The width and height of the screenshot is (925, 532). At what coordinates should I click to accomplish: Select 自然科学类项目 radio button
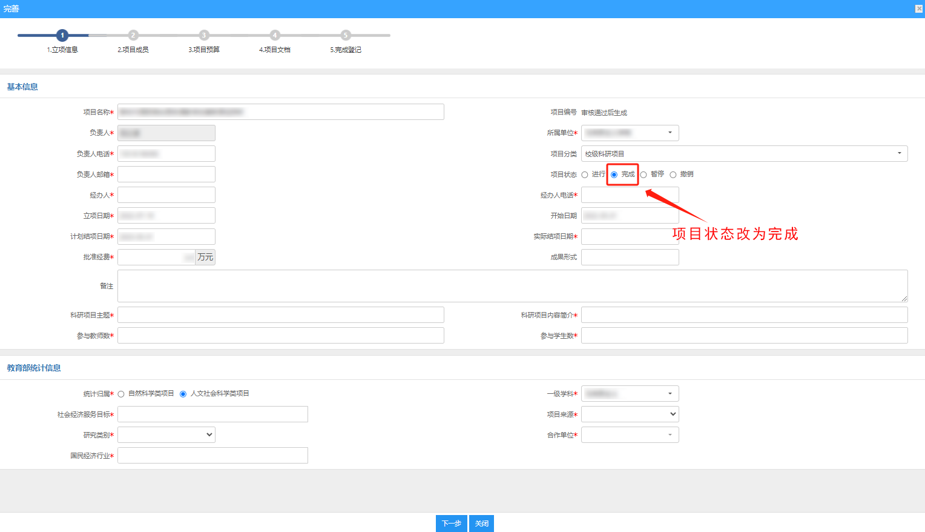pos(122,394)
